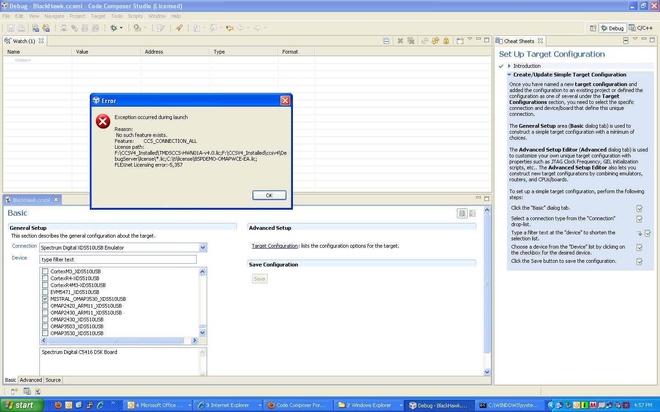Close the Error dialog with the X
The image size is (660, 412).
285,100
